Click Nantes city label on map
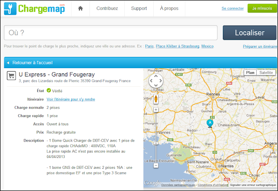278x191 pixels. (228, 166)
